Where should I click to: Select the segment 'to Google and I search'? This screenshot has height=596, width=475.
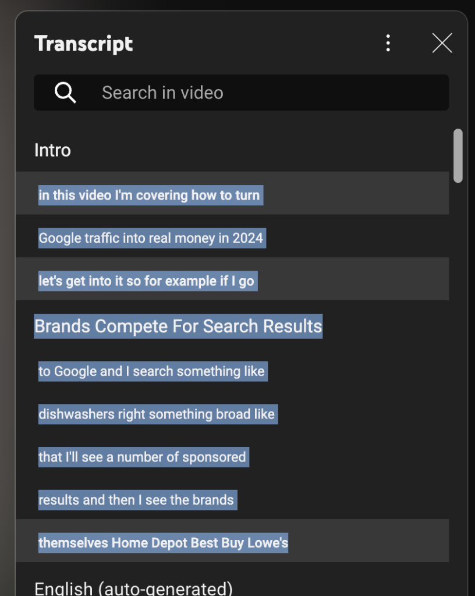point(151,371)
